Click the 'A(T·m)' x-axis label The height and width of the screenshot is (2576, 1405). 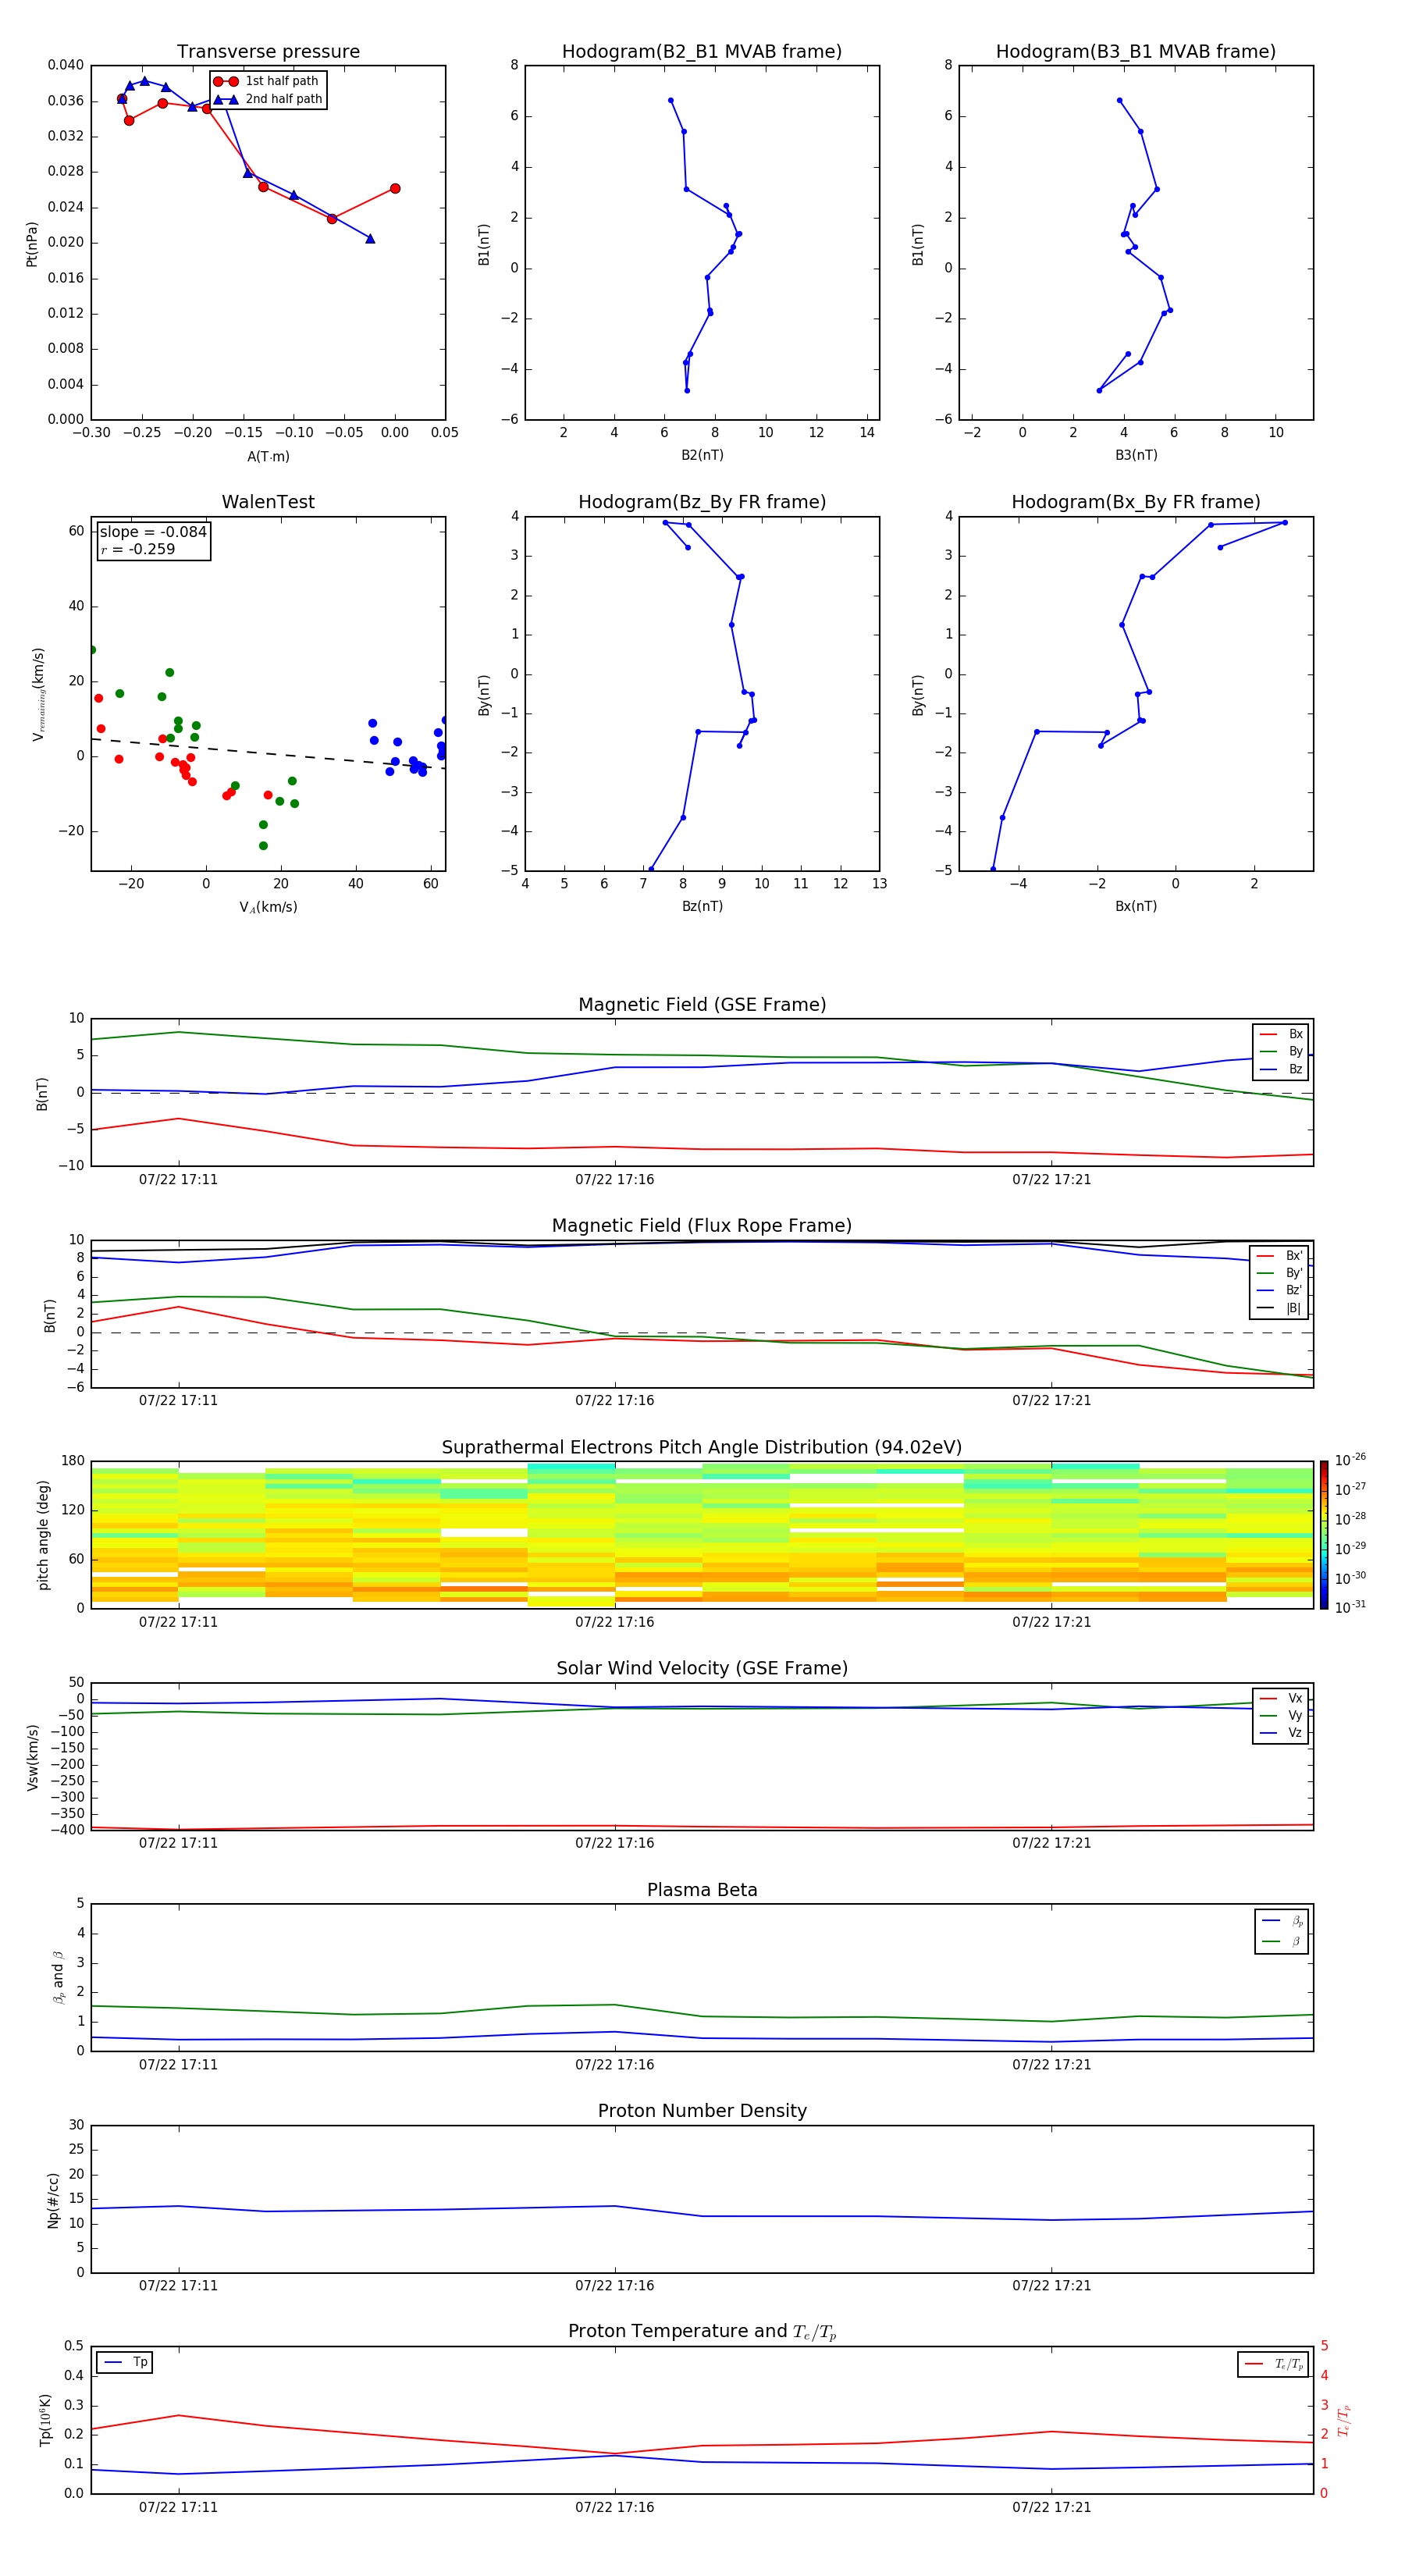pyautogui.click(x=268, y=457)
